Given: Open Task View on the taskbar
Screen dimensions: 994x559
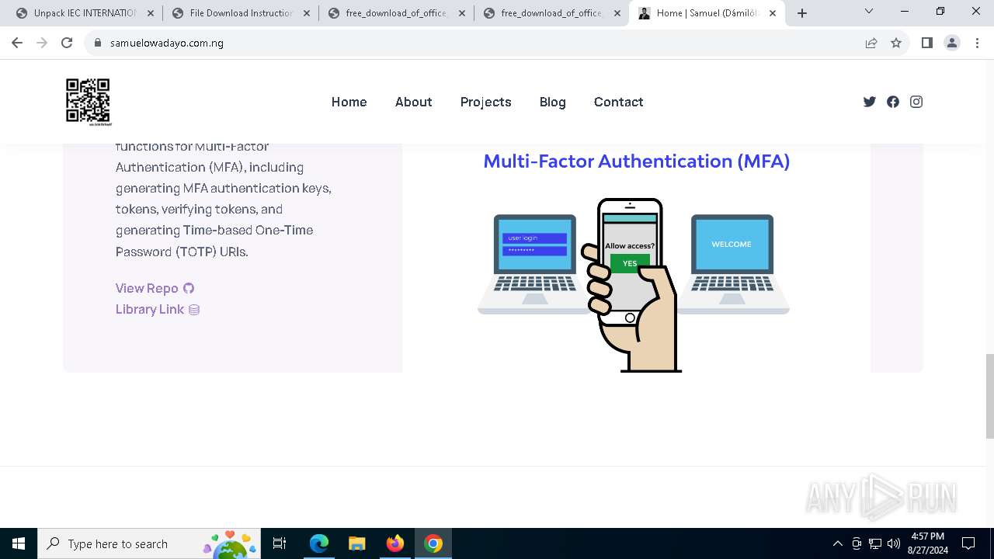Looking at the screenshot, I should (x=280, y=543).
